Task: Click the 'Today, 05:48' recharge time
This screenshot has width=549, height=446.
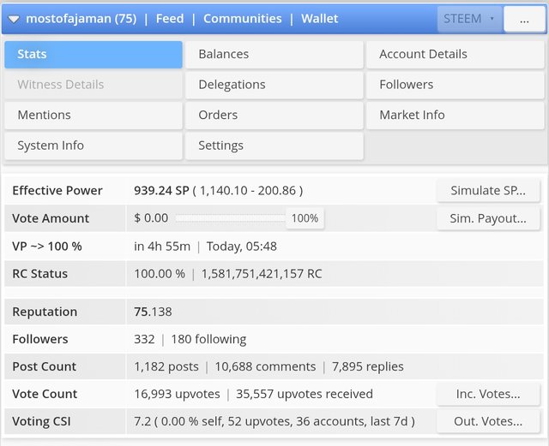Action: click(242, 247)
